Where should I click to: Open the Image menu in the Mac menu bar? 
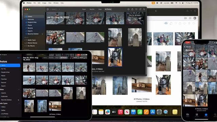click(44, 3)
